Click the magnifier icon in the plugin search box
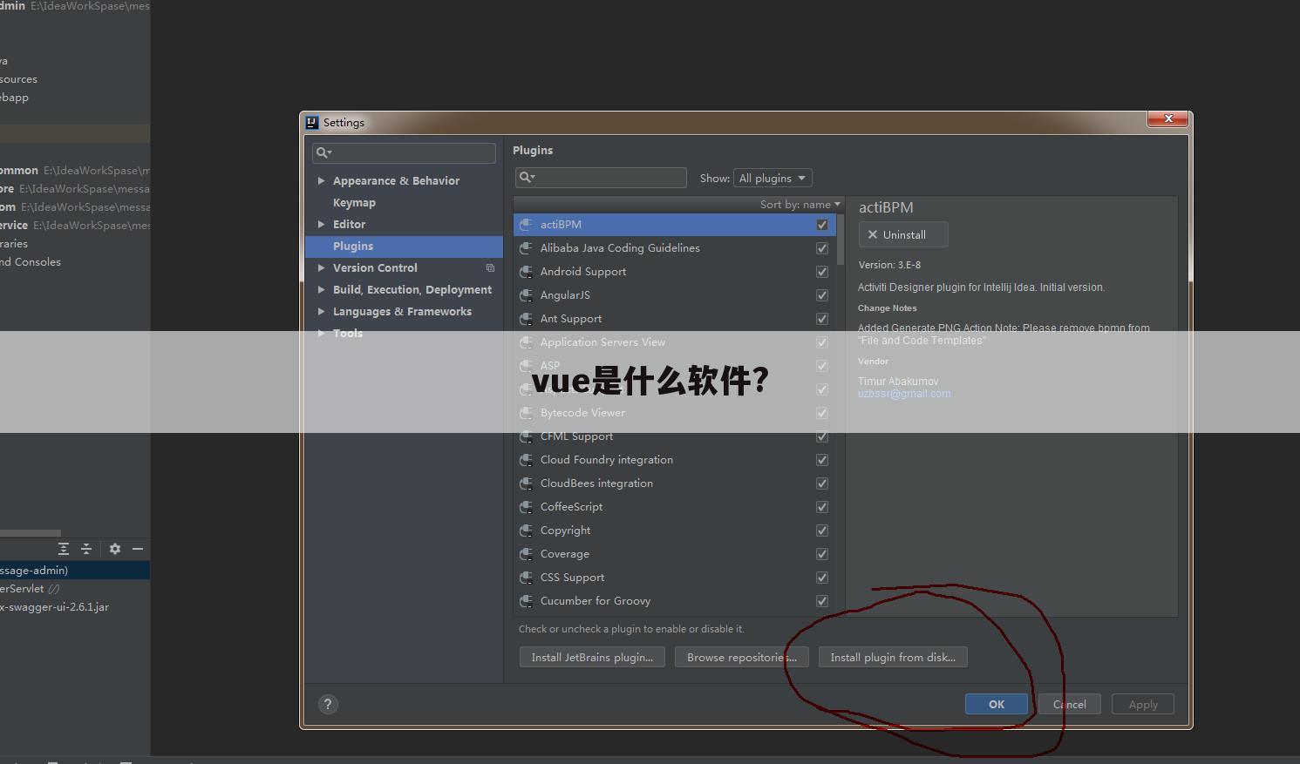 tap(527, 178)
